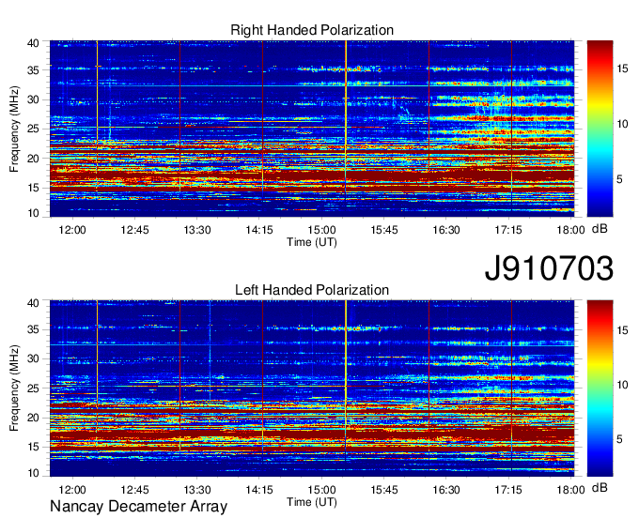Click the 12:00 time tick of Left Handed plot
The width and height of the screenshot is (639, 518).
[72, 490]
